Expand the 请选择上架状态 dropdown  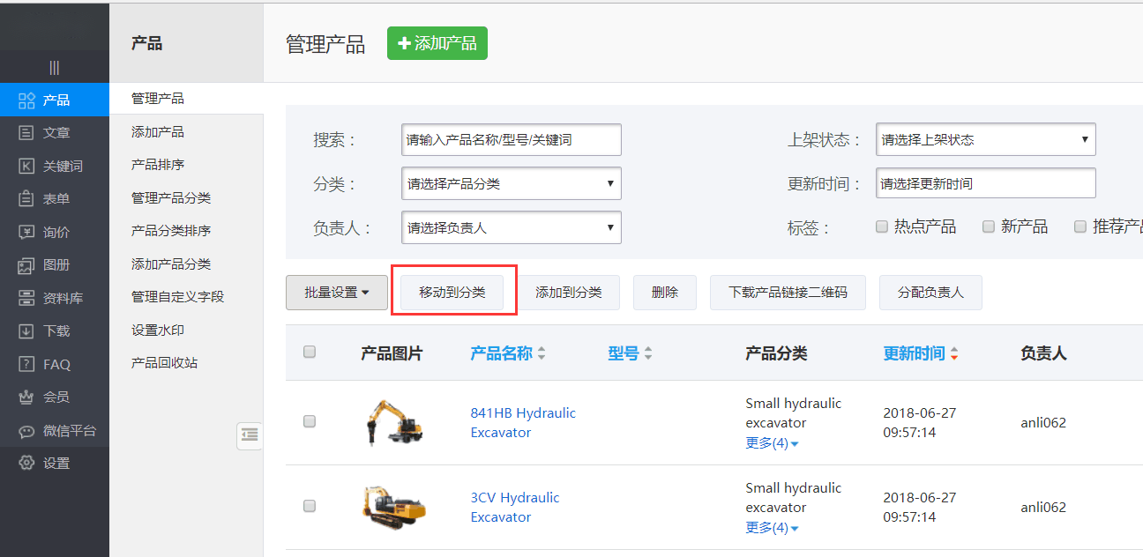pyautogui.click(x=985, y=139)
